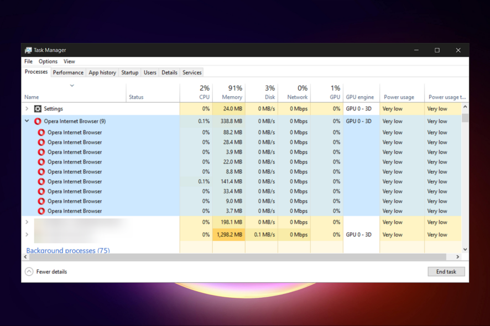Open the File menu
This screenshot has height=326, width=490.
(28, 61)
